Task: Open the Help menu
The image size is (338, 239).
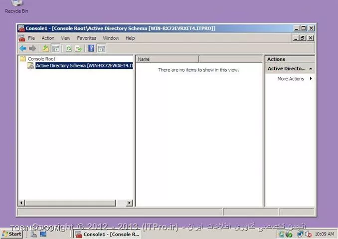Action: 130,38
